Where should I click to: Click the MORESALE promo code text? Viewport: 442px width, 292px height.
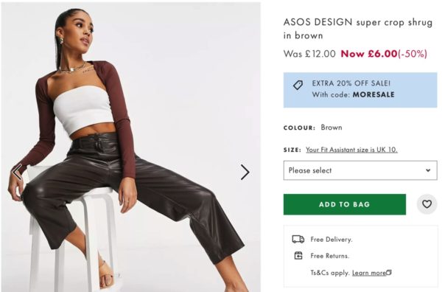(373, 94)
